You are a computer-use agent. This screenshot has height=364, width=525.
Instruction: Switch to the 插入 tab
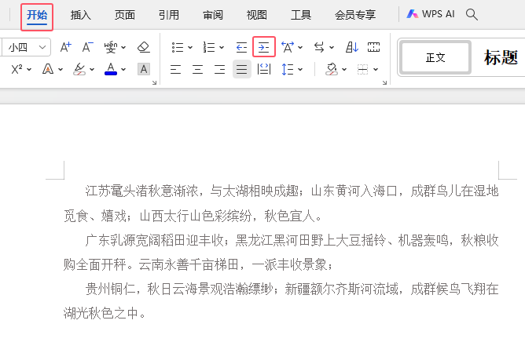(81, 15)
